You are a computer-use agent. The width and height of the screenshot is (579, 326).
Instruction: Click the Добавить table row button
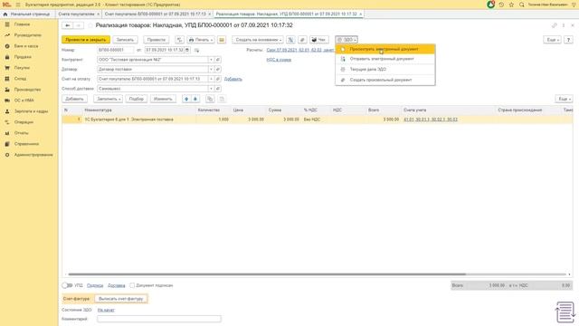click(74, 99)
